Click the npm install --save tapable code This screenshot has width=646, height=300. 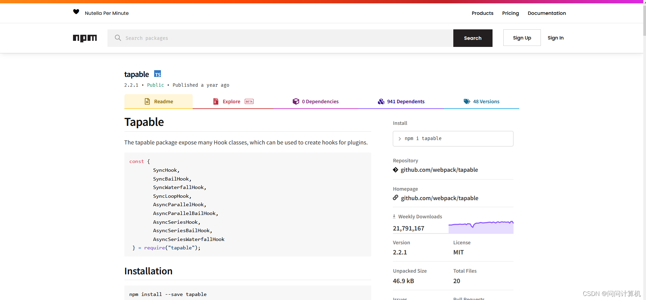[168, 294]
